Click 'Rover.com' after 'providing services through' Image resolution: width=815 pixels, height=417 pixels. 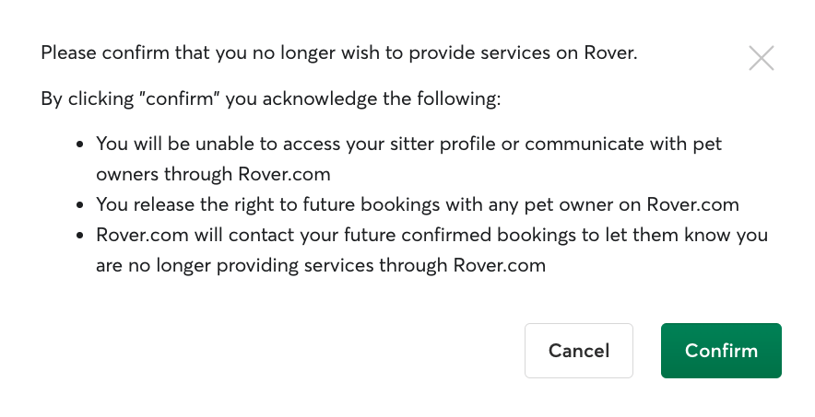pyautogui.click(x=500, y=265)
